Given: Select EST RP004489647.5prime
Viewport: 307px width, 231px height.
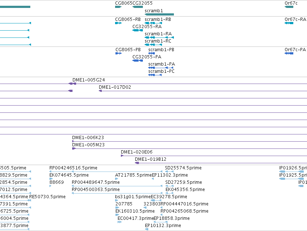Looking at the screenshot, I should point(96,182).
